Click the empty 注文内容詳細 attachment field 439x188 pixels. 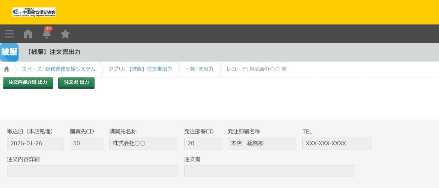coord(92,171)
